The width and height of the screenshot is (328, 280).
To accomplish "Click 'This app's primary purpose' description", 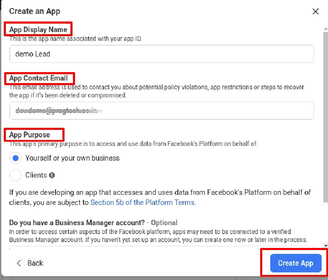I will (x=134, y=144).
